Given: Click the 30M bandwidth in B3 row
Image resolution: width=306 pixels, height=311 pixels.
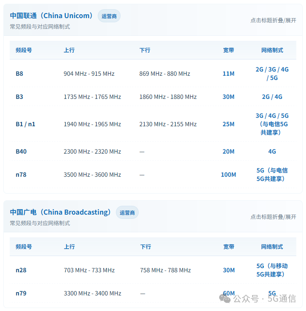Looking at the screenshot, I should click(228, 97).
